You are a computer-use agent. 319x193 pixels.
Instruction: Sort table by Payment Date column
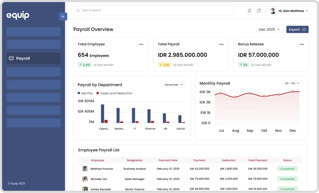pos(168,160)
